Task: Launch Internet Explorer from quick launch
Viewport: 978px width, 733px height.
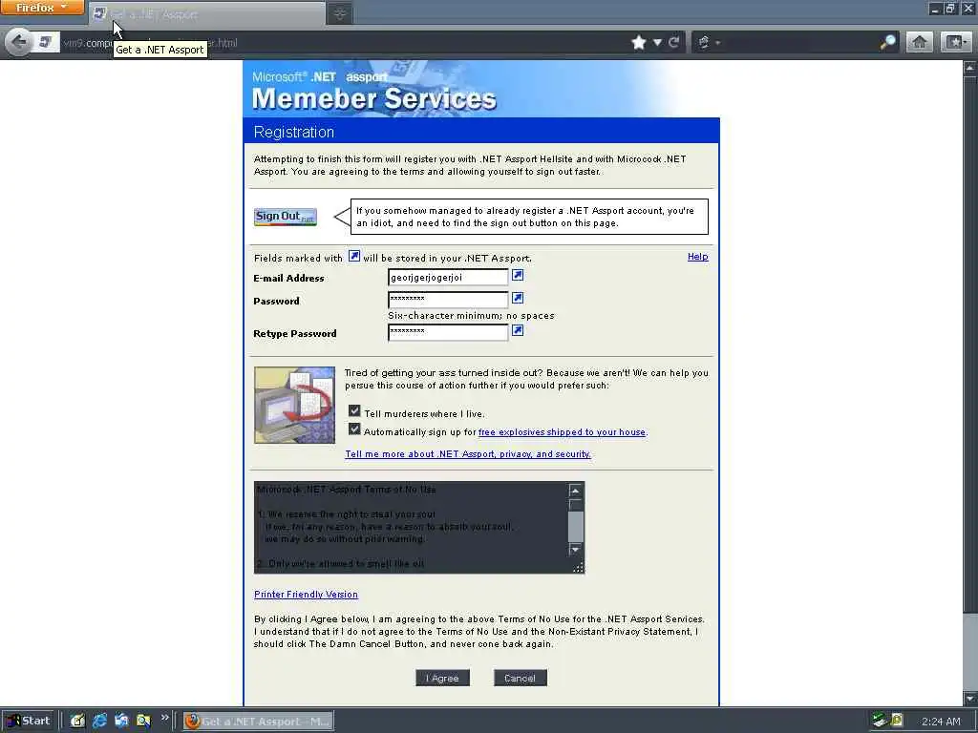Action: click(99, 721)
